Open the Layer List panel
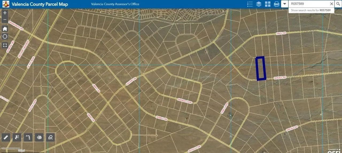Image resolution: width=342 pixels, height=153 pixels. coord(259,4)
